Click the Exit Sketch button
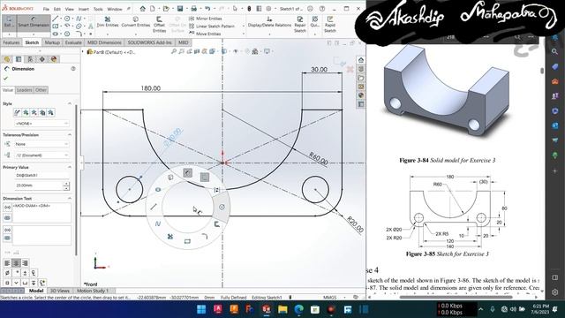Image resolution: width=565 pixels, height=318 pixels. (x=9, y=22)
